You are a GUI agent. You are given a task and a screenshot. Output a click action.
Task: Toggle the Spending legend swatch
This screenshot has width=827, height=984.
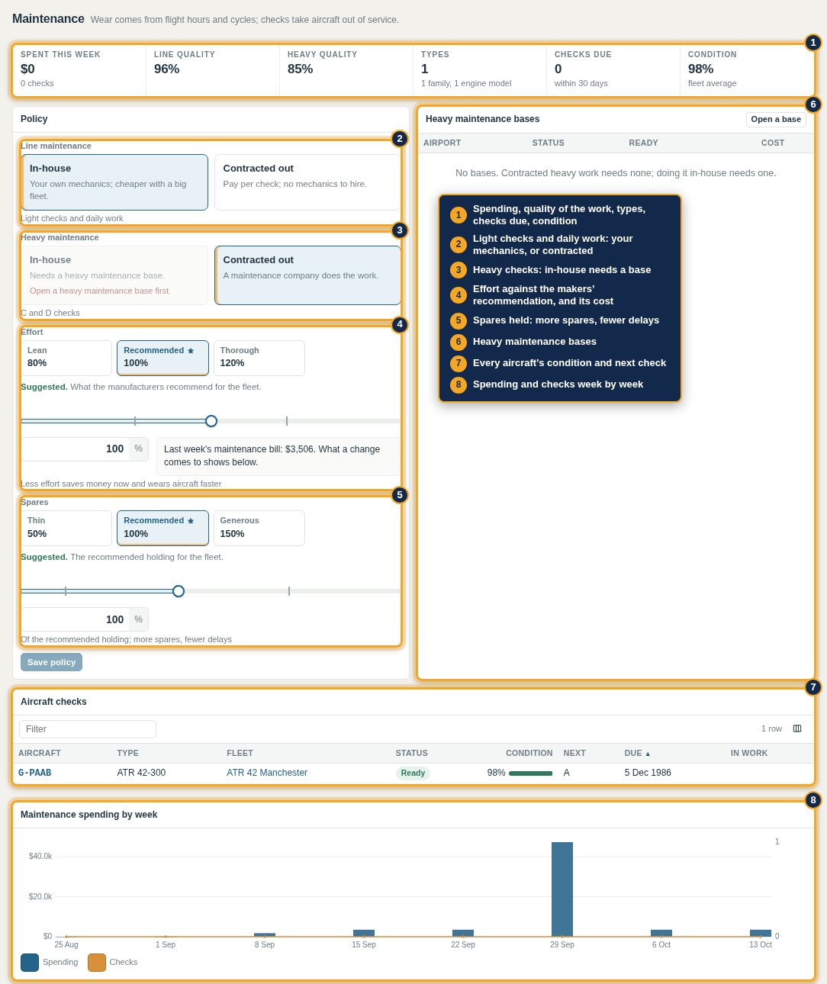30,963
